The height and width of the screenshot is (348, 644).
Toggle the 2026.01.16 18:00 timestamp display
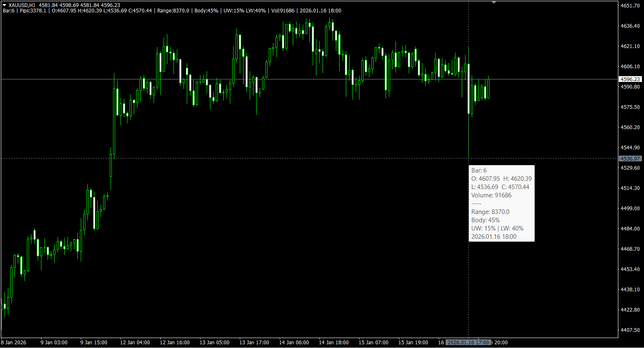pos(320,11)
